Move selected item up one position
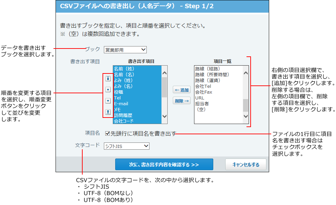Viewport: 336px width, 205px height. (108, 90)
